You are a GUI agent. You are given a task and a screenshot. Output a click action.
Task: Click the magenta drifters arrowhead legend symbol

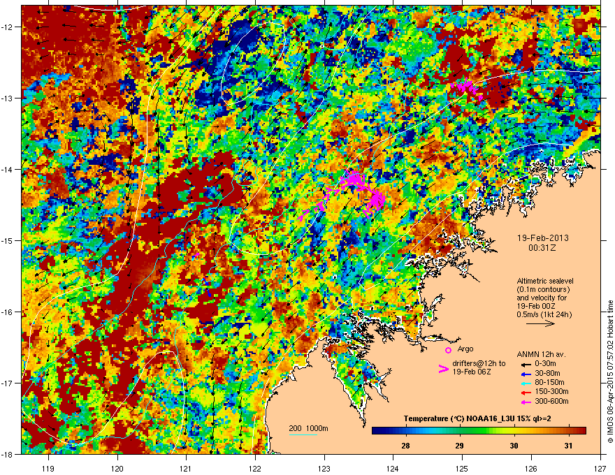[x=443, y=369]
